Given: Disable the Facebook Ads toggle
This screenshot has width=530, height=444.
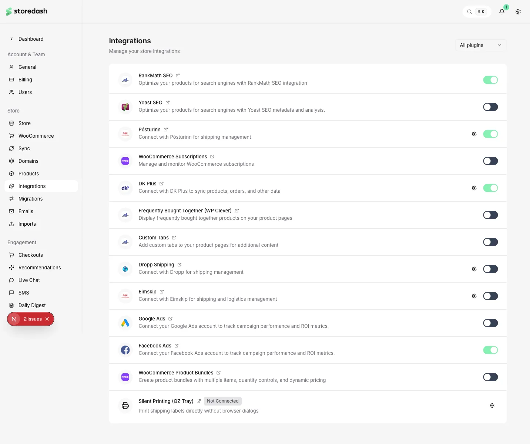Looking at the screenshot, I should (490, 350).
